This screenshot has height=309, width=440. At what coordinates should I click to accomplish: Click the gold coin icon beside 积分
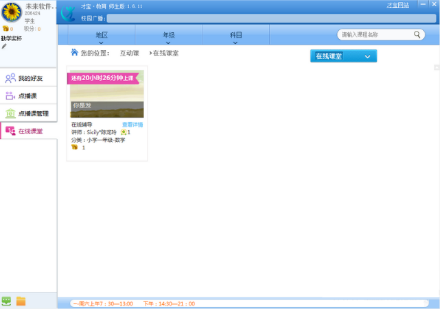pos(5,28)
